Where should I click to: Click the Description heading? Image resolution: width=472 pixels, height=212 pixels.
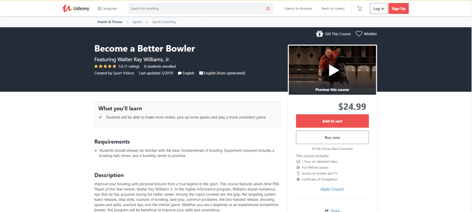point(109,175)
